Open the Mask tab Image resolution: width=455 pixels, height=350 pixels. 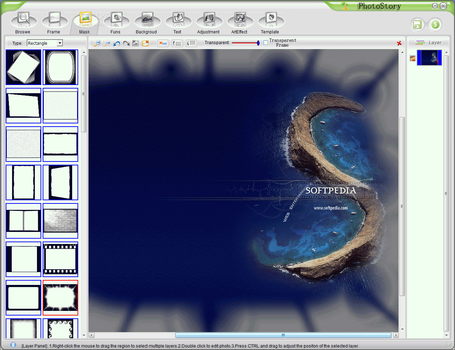pyautogui.click(x=85, y=23)
